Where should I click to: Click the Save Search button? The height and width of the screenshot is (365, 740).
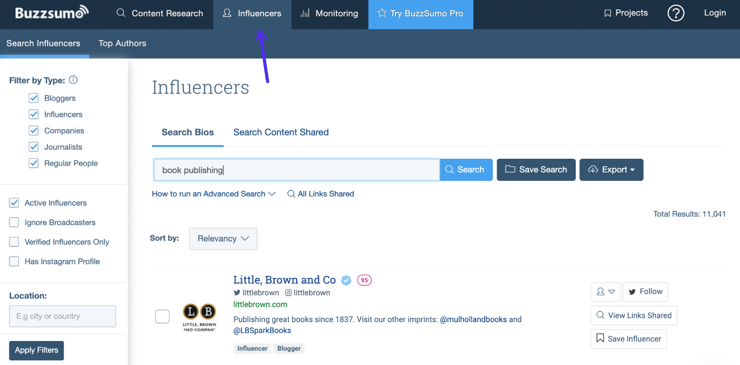536,170
